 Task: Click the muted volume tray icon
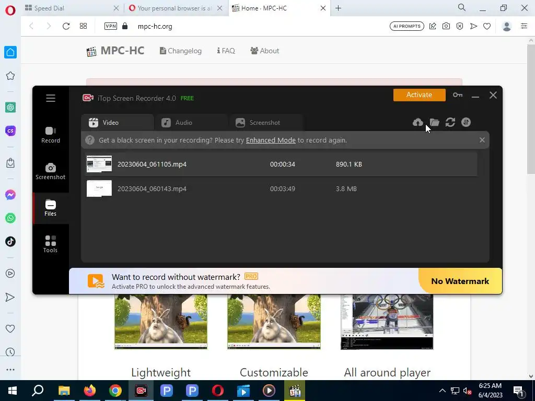pyautogui.click(x=467, y=391)
